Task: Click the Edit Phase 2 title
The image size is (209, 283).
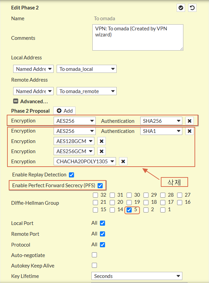Action: (25, 7)
